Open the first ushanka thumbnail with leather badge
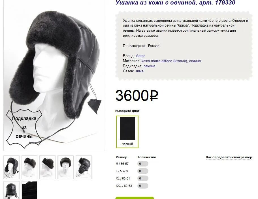This screenshot has width=258, height=199. [x=12, y=167]
